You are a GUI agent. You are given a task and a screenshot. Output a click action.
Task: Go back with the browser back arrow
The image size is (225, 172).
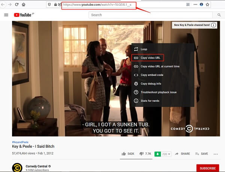coord(3,4)
